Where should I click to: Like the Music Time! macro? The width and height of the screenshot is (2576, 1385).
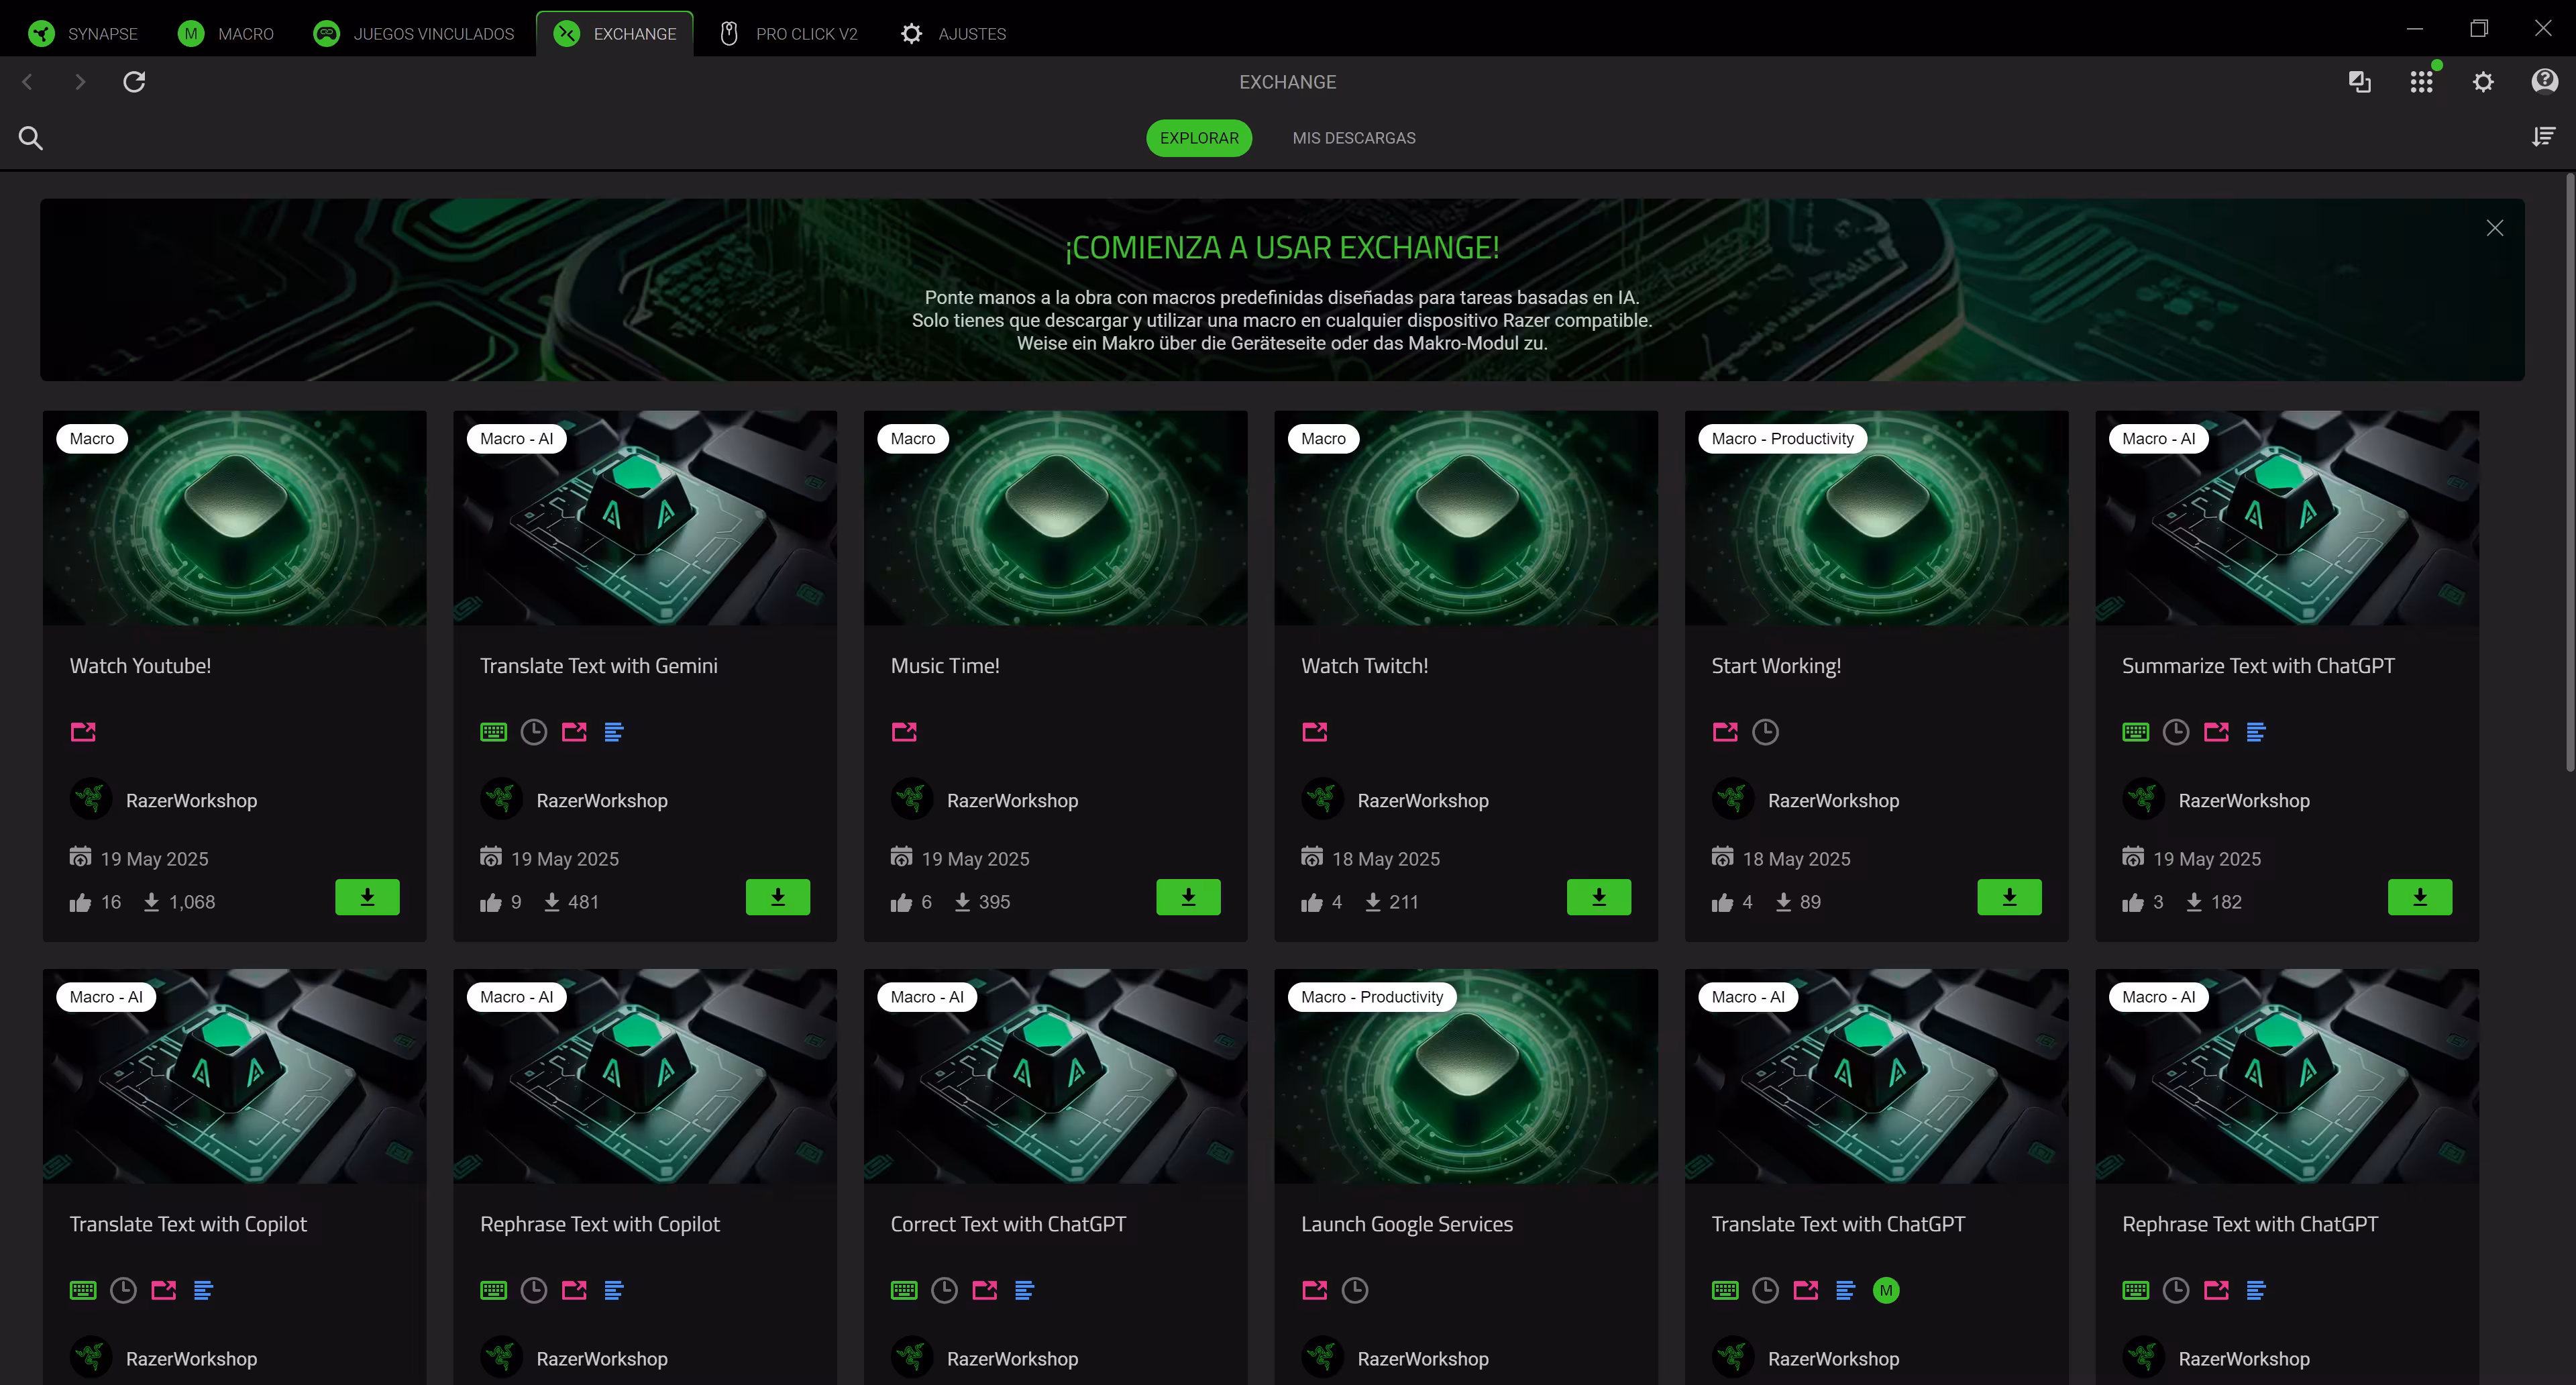[x=901, y=903]
